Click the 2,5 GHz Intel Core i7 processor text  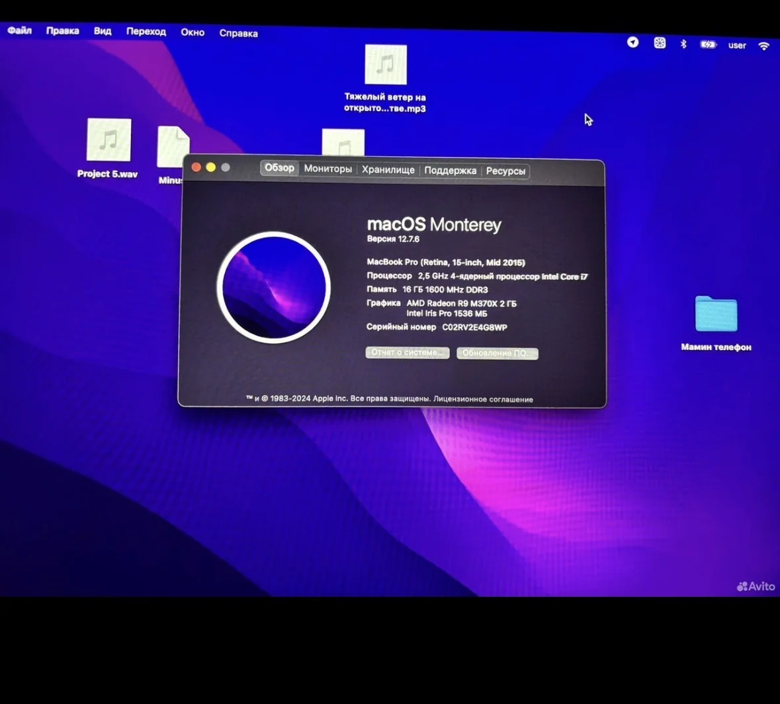(x=502, y=276)
